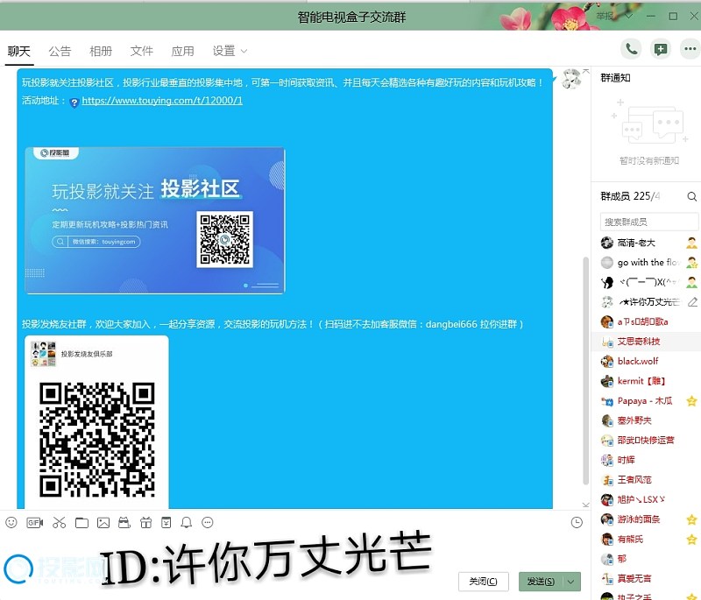Open the touying.com activity link
701x600 pixels.
point(162,101)
